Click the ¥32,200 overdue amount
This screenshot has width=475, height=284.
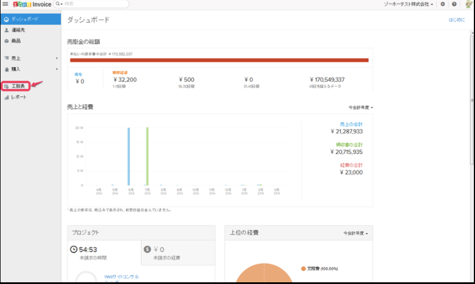click(x=125, y=80)
